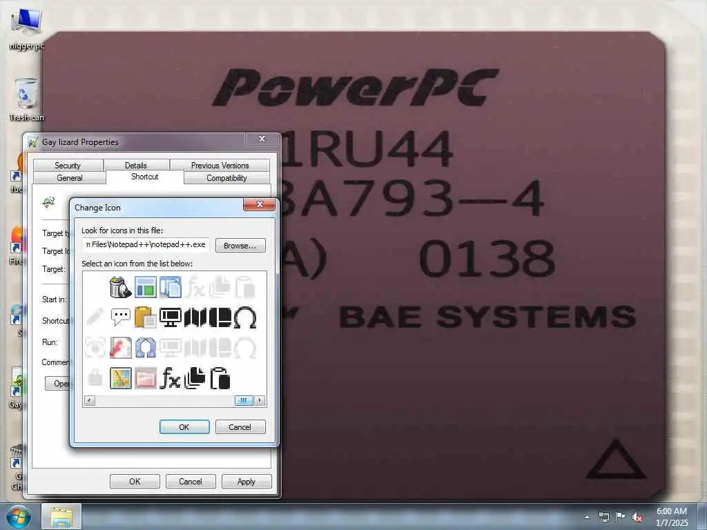Click OK in the Properties window
This screenshot has height=530, width=707.
click(x=135, y=481)
